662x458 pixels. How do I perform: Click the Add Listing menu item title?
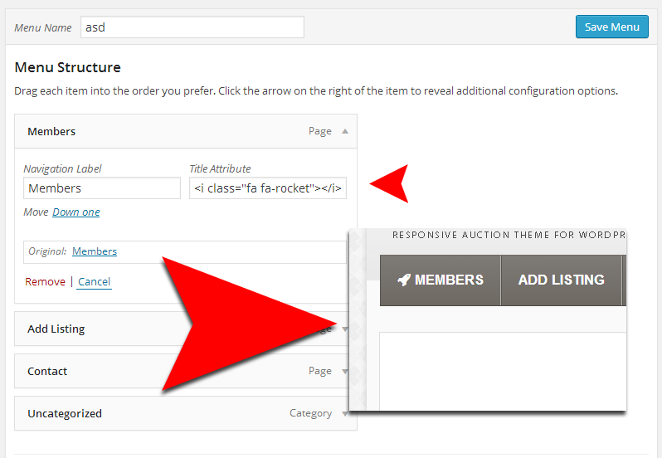tap(56, 329)
